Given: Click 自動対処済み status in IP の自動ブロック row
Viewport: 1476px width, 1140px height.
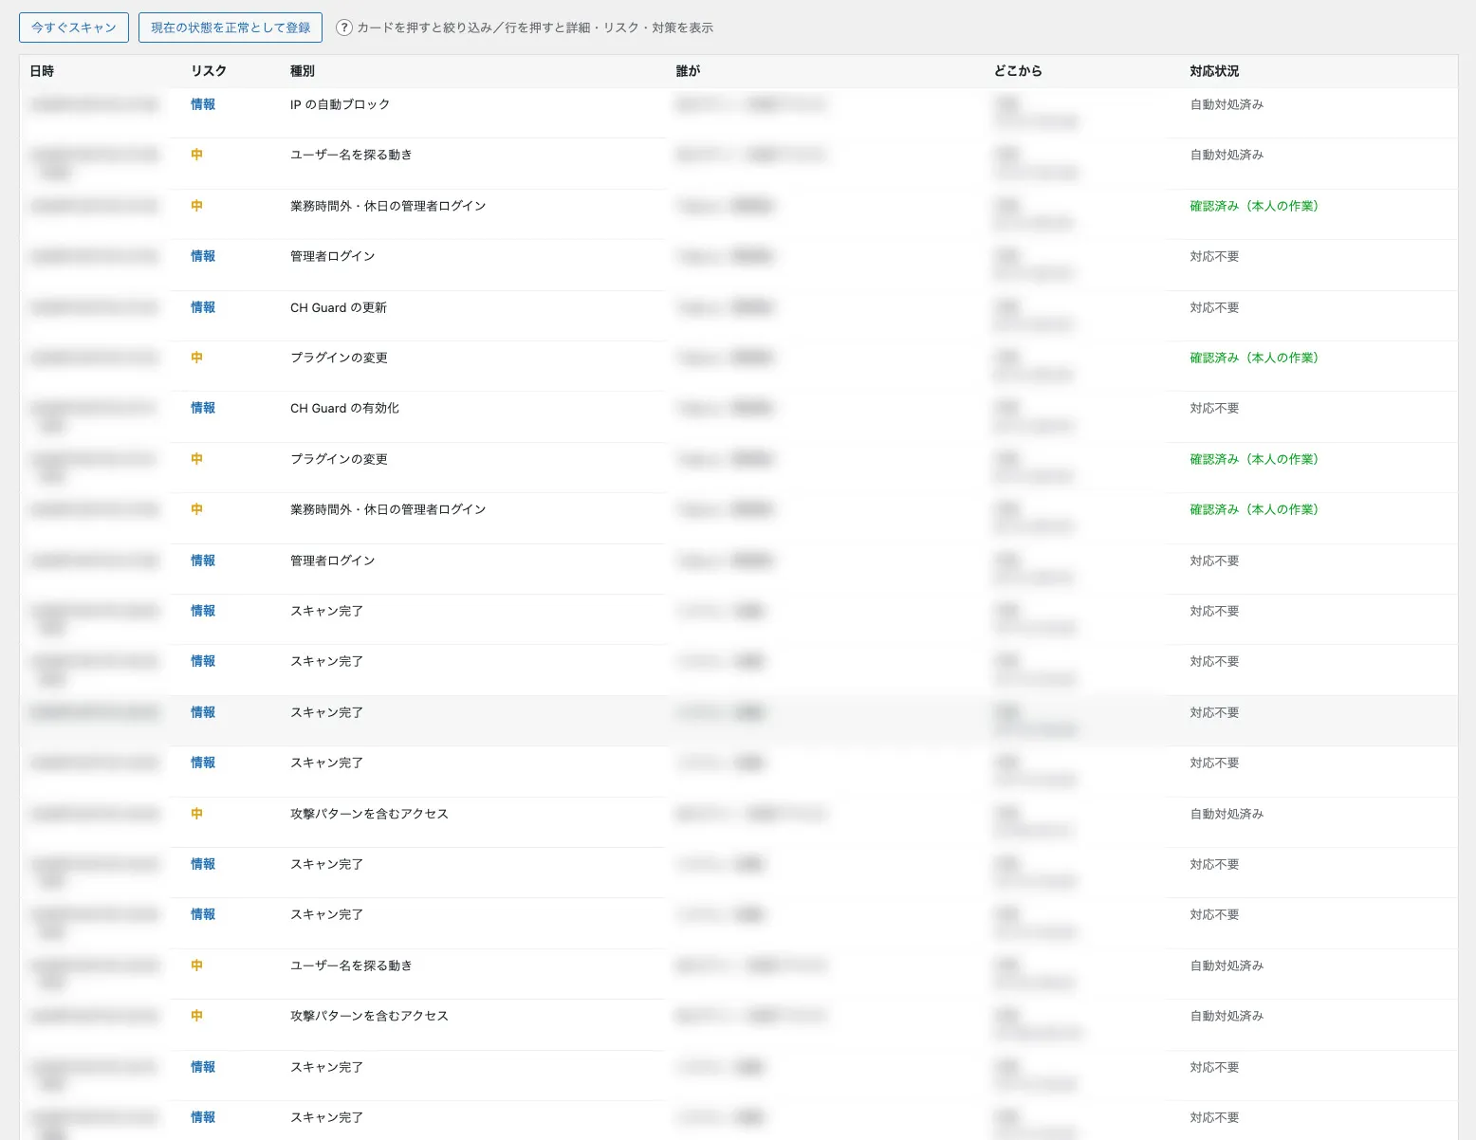Looking at the screenshot, I should 1227,104.
